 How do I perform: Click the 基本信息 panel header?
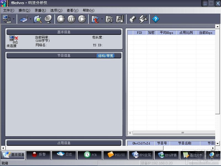64,32
